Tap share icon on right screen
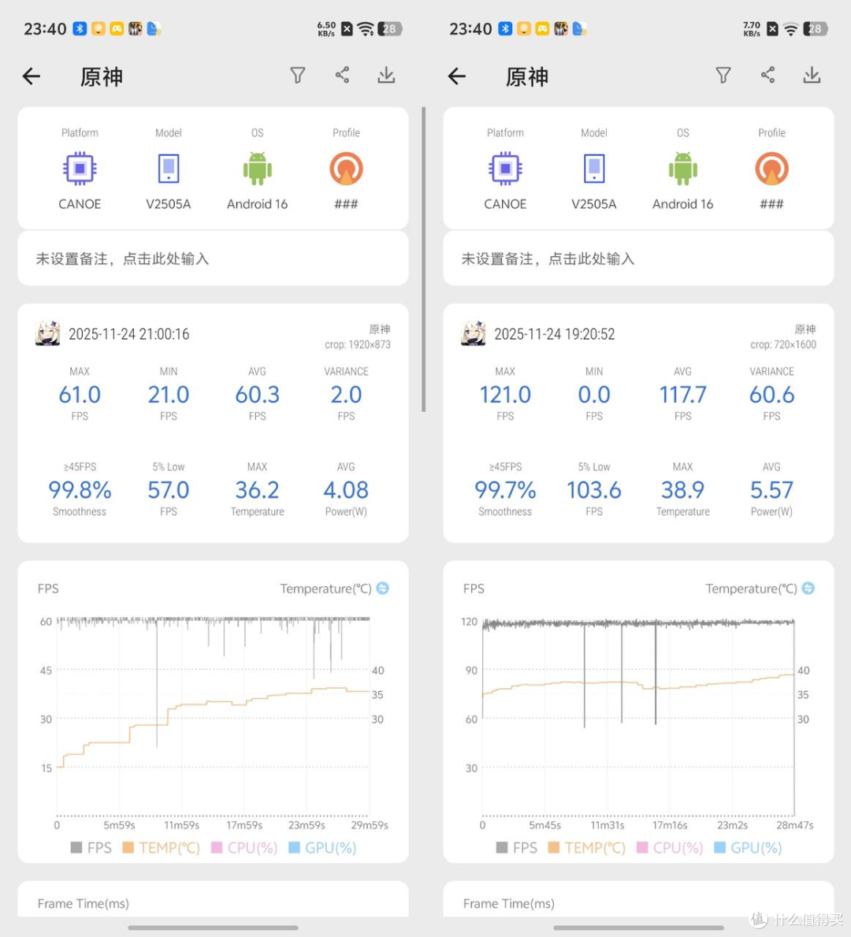Image resolution: width=851 pixels, height=937 pixels. coord(767,75)
